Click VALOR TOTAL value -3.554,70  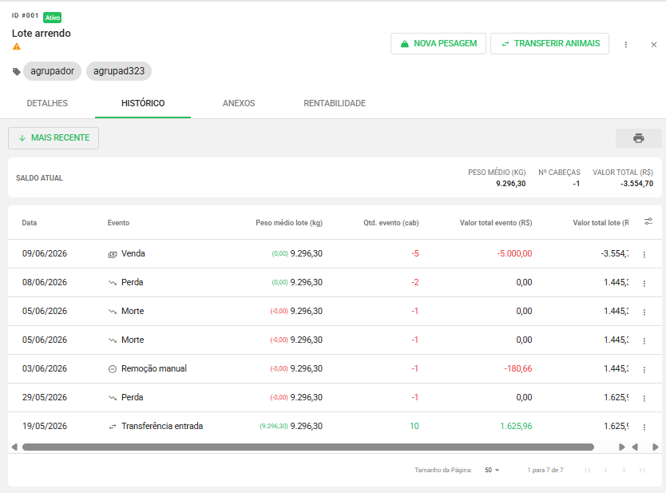point(636,184)
